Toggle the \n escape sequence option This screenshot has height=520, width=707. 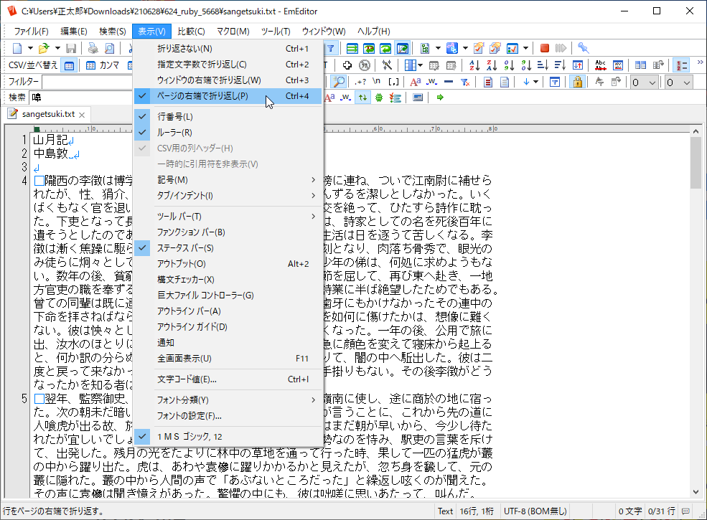point(377,82)
